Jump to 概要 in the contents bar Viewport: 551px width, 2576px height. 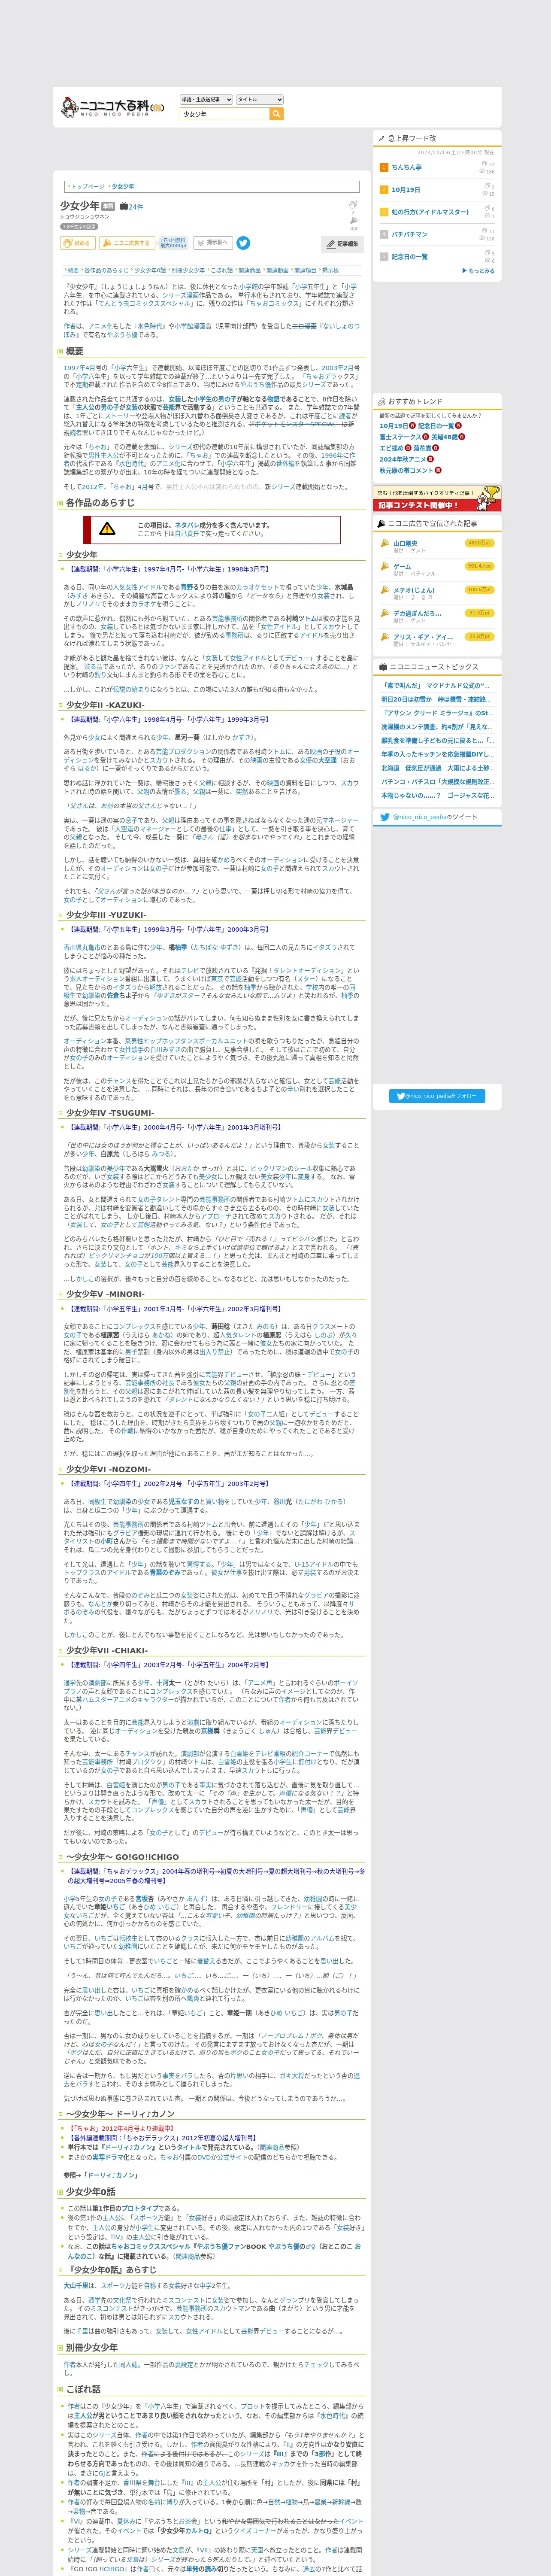pyautogui.click(x=73, y=270)
